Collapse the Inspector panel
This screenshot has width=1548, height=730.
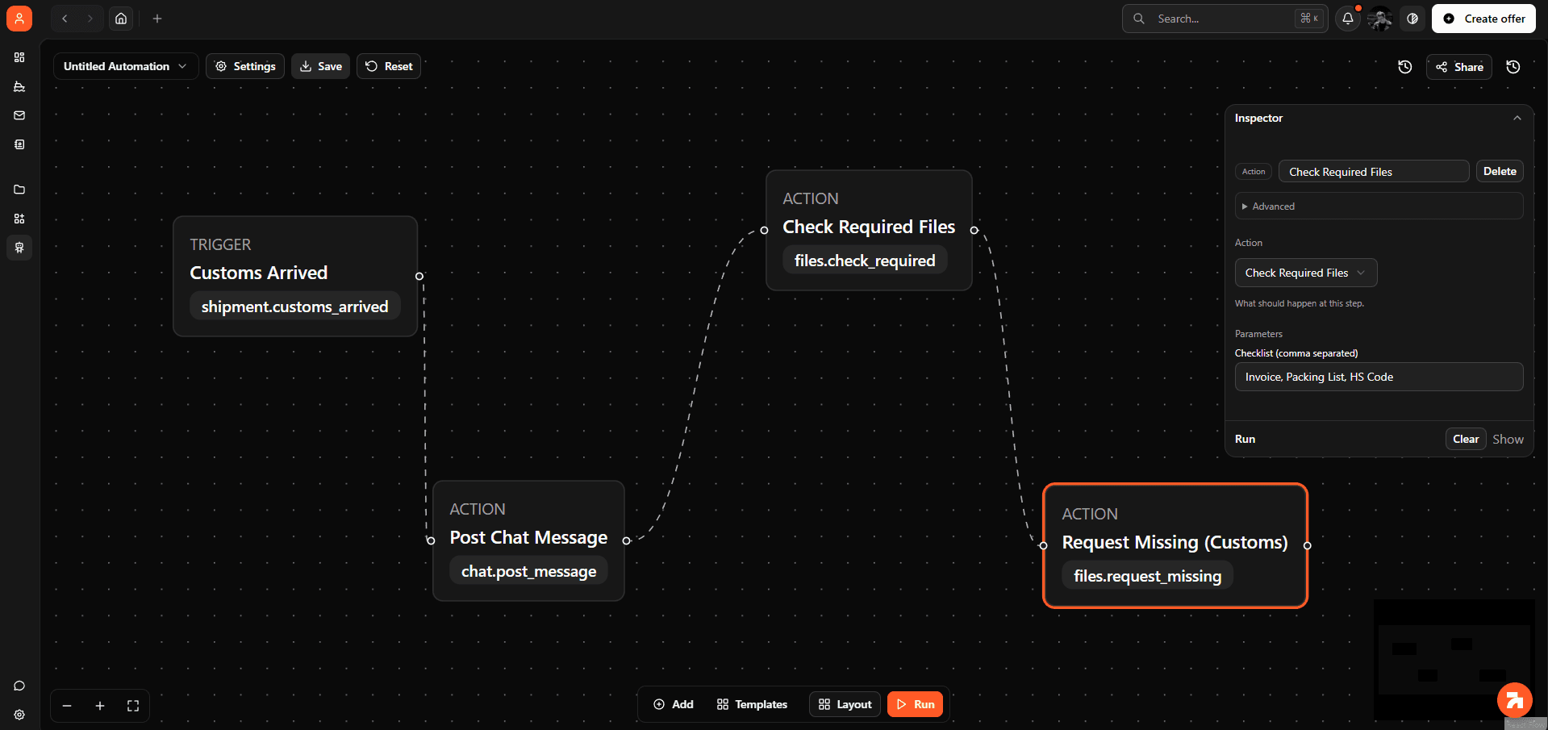1517,118
